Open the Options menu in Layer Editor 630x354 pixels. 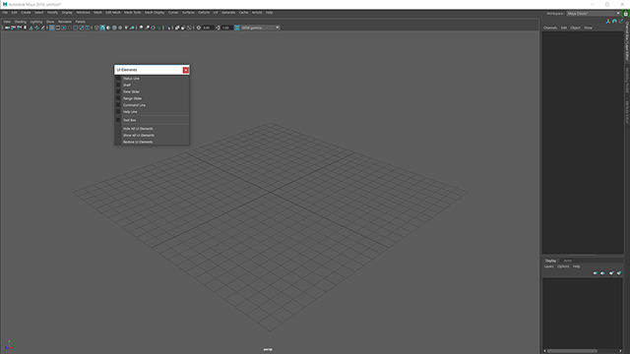(x=563, y=266)
